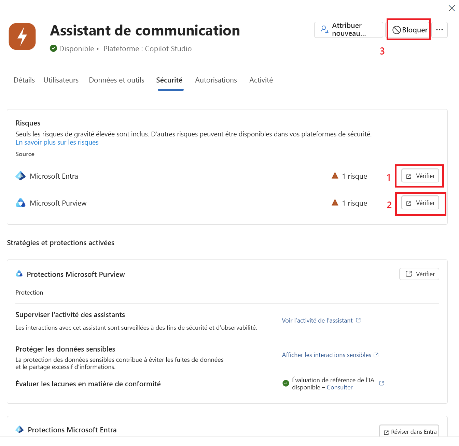
Task: Open the more options ellipsis menu
Action: coord(440,30)
